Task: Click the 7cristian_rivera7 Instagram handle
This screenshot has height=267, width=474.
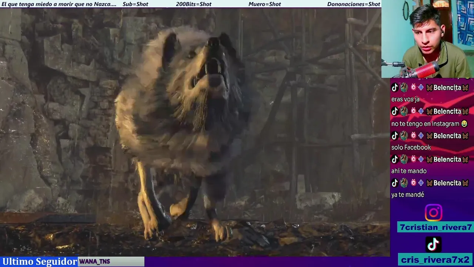Action: pyautogui.click(x=436, y=227)
